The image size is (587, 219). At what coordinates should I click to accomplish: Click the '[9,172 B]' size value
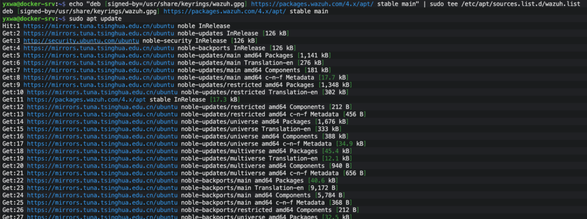tap(323, 187)
